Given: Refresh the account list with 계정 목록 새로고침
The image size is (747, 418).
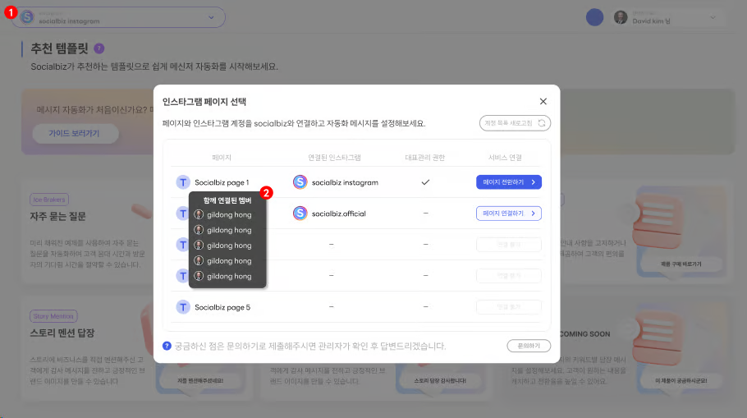Looking at the screenshot, I should [x=515, y=123].
